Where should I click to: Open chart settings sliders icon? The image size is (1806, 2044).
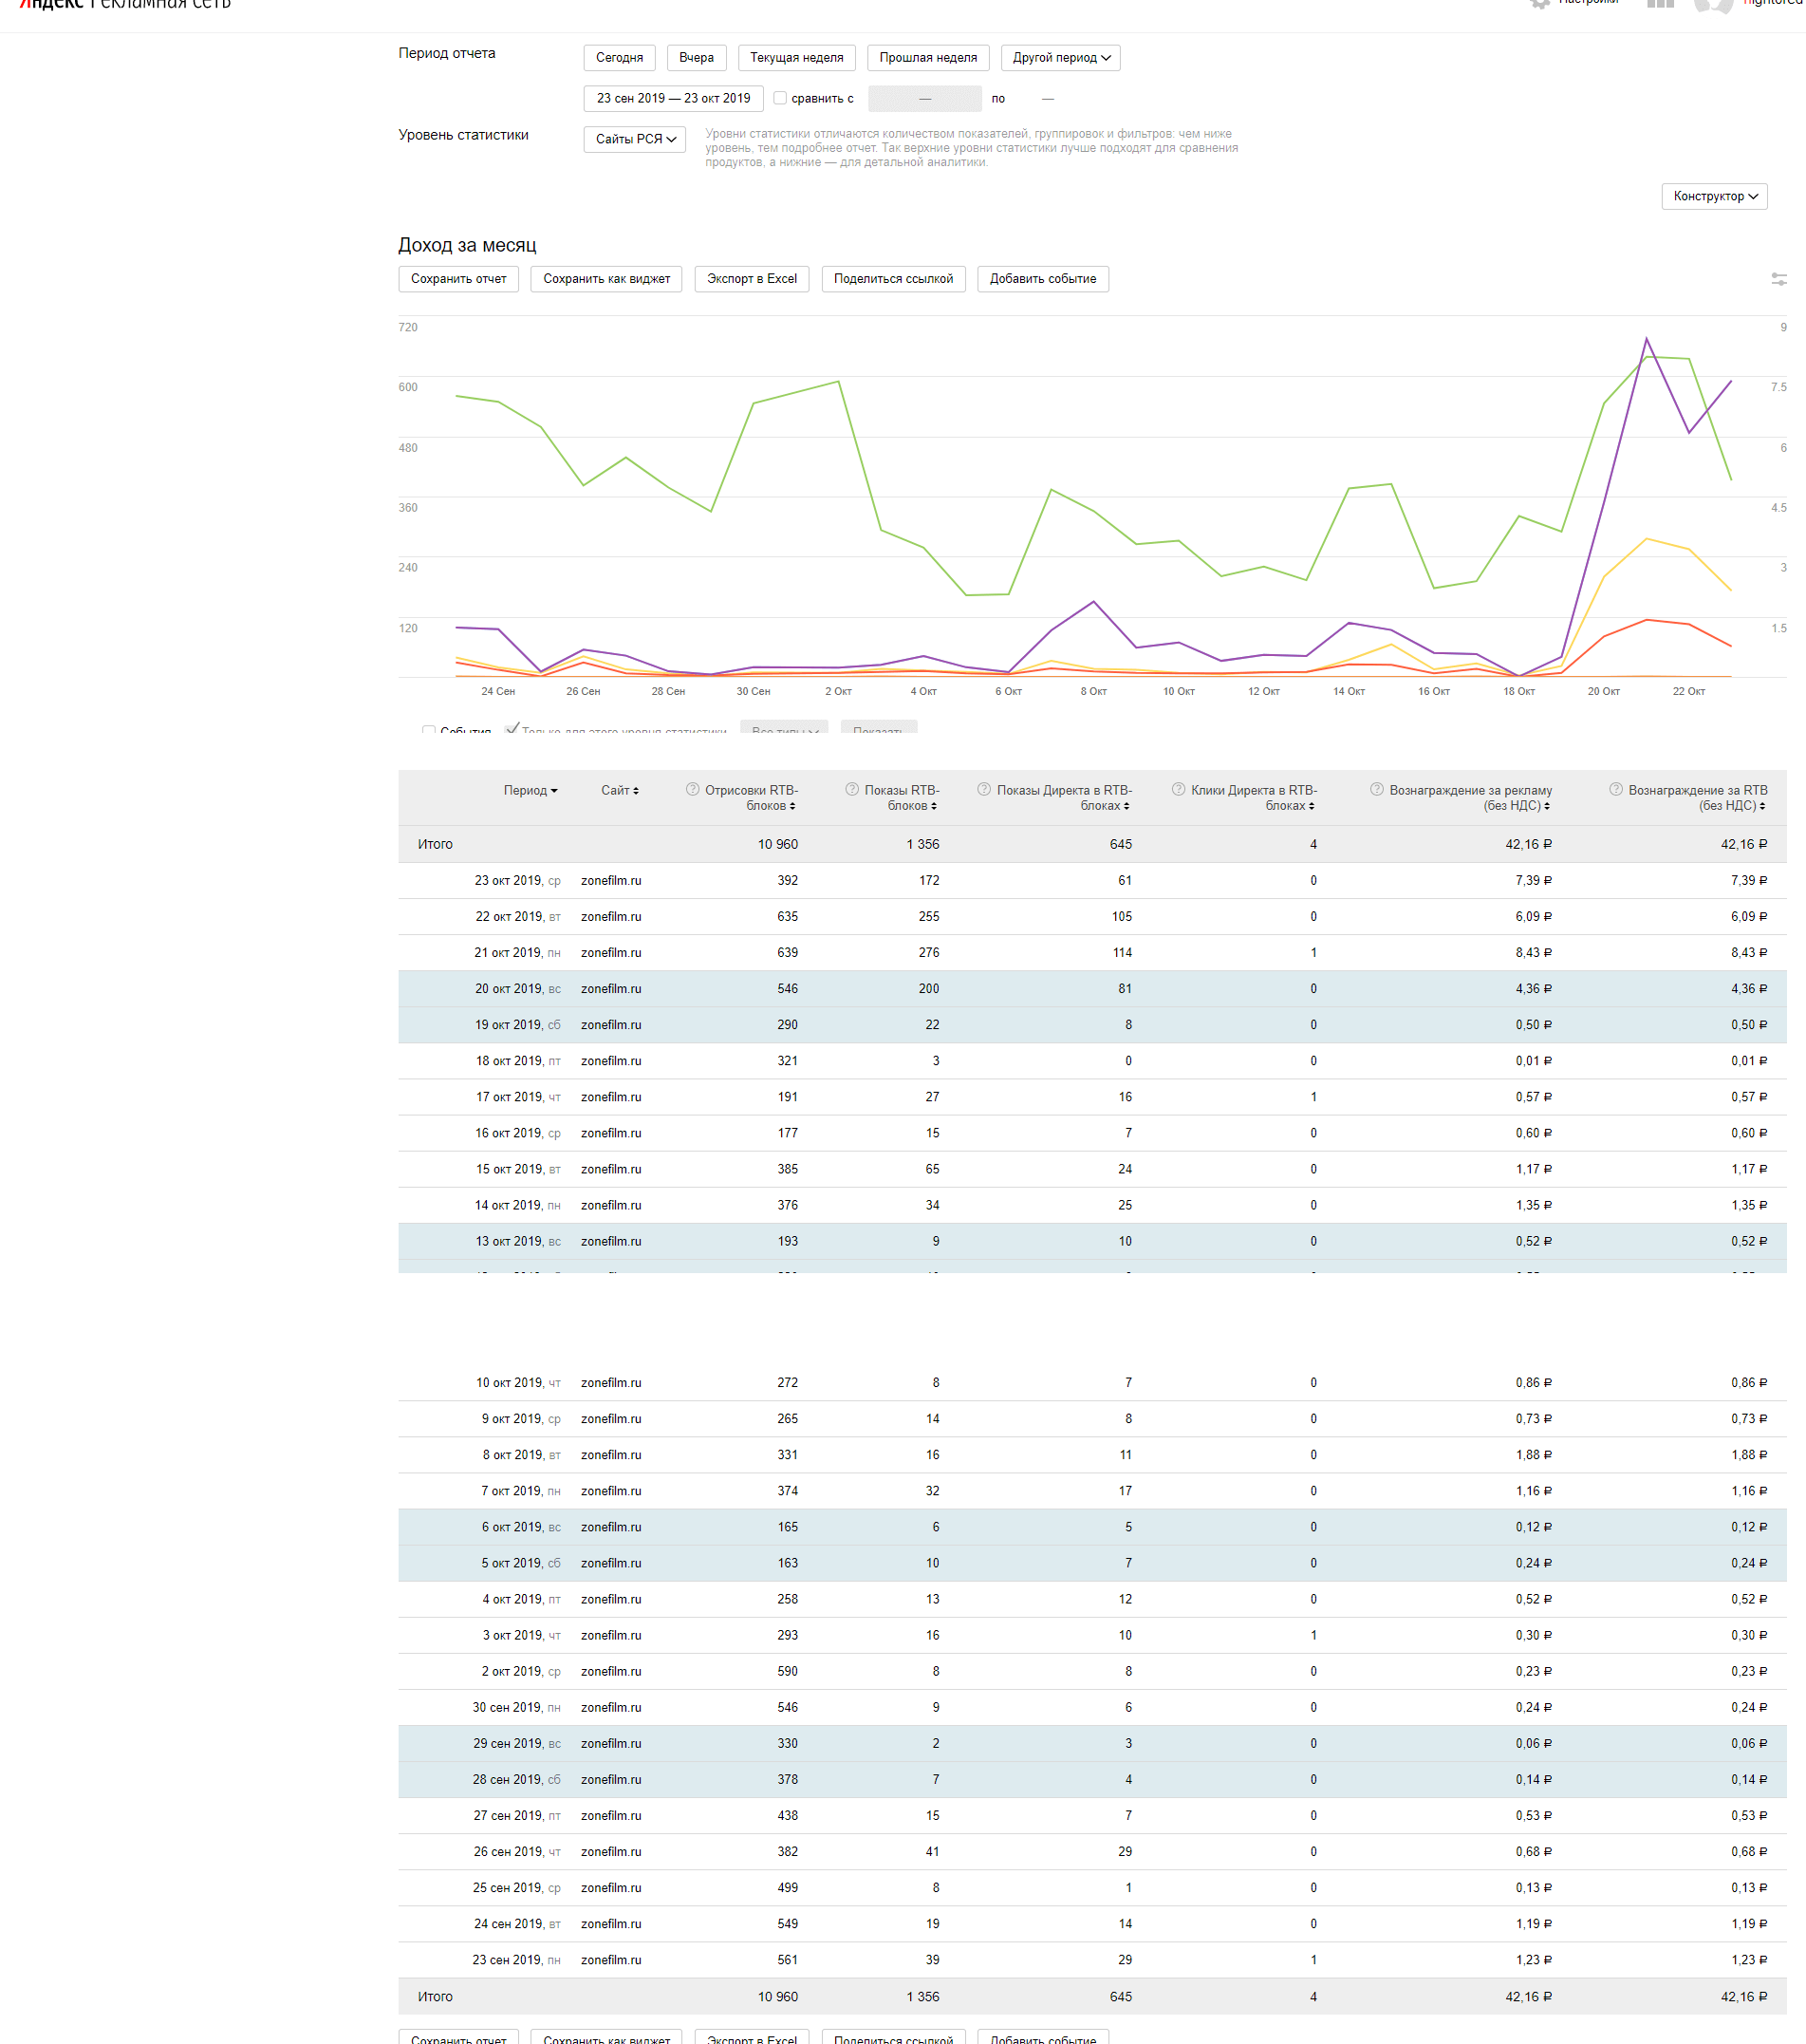click(x=1778, y=279)
